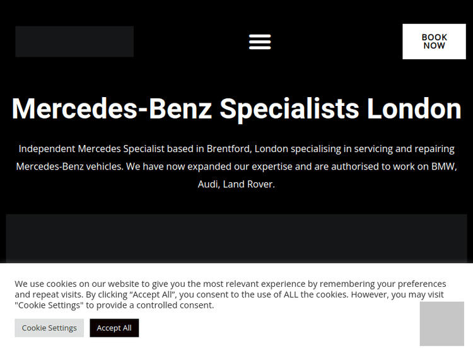Click "Audi" in the intro text
This screenshot has width=473, height=355.
pos(207,184)
